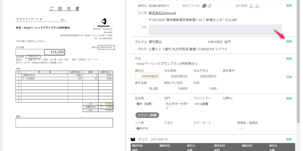This screenshot has width=303, height=151.
Task: Click the 外税 value 1,480 in details
Action: pyautogui.click(x=213, y=89)
